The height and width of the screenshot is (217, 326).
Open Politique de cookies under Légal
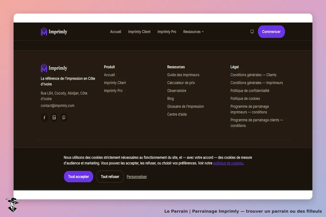pyautogui.click(x=245, y=98)
